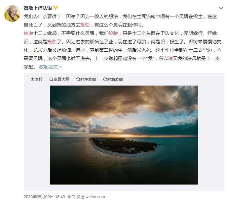
Task: Open profile 智敏上师法语
Action: pos(38,8)
